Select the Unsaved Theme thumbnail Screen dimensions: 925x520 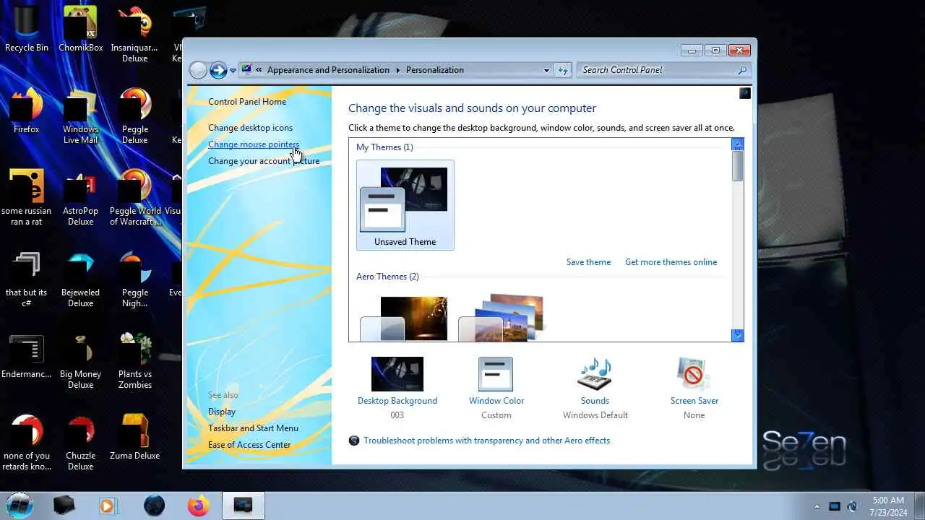(x=405, y=205)
